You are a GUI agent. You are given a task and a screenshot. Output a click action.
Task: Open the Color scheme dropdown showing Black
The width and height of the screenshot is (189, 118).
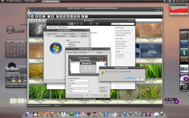click(x=79, y=86)
